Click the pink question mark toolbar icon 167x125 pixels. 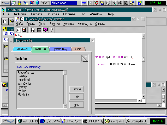(x=45, y=30)
